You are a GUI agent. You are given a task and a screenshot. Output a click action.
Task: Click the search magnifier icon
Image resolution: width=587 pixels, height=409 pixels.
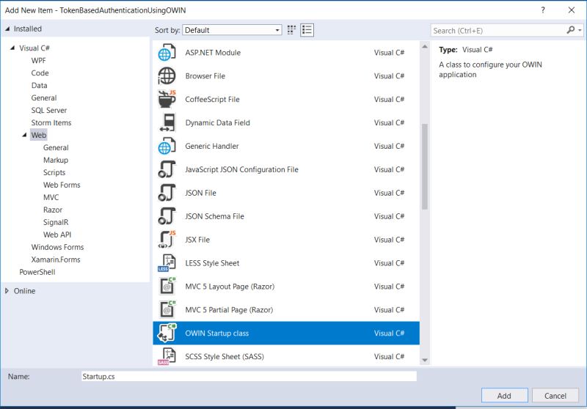pos(571,30)
